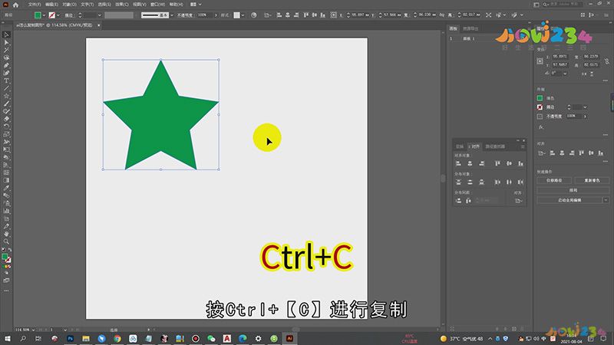Set paint to None in toolbar
The image size is (614, 345).
(x=9, y=267)
